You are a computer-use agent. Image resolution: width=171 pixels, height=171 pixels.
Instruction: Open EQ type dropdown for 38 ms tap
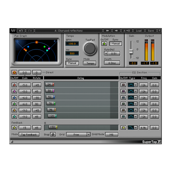(135, 91)
